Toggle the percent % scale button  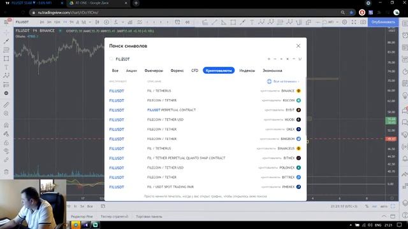click(x=367, y=206)
